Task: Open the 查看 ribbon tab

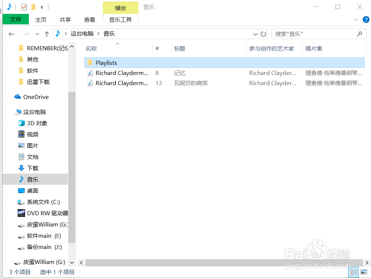Action: [89, 19]
